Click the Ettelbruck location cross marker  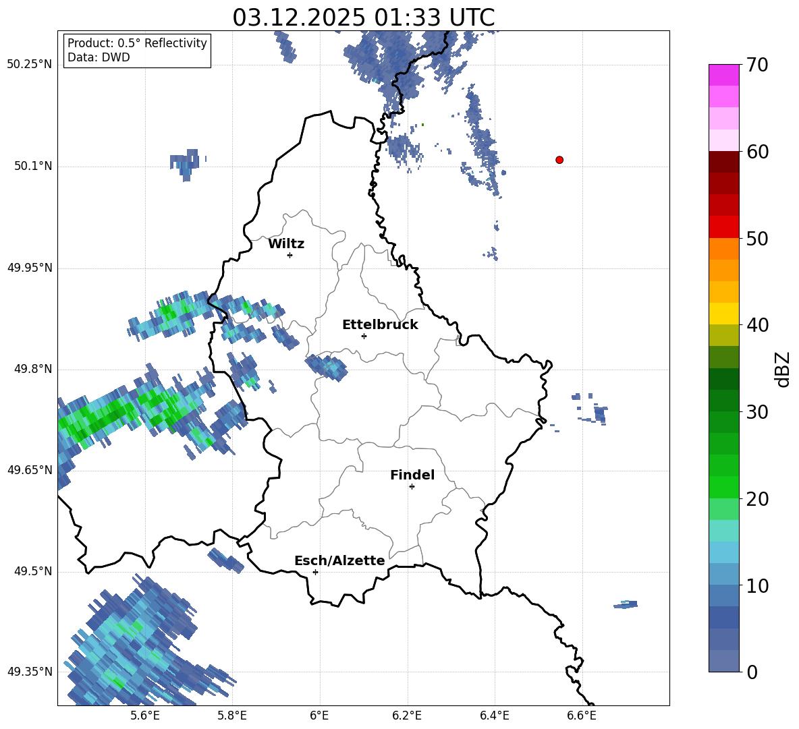[364, 336]
